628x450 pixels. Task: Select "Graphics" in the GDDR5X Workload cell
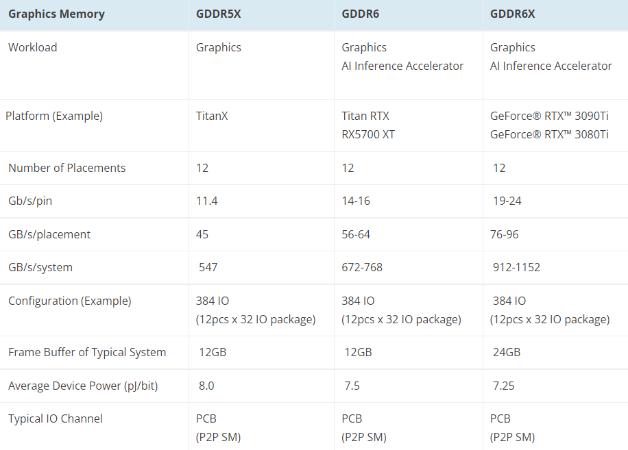click(x=218, y=47)
